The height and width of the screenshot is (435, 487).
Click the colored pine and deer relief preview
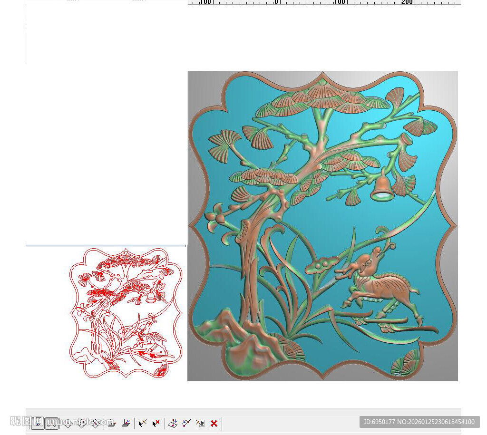coord(323,226)
